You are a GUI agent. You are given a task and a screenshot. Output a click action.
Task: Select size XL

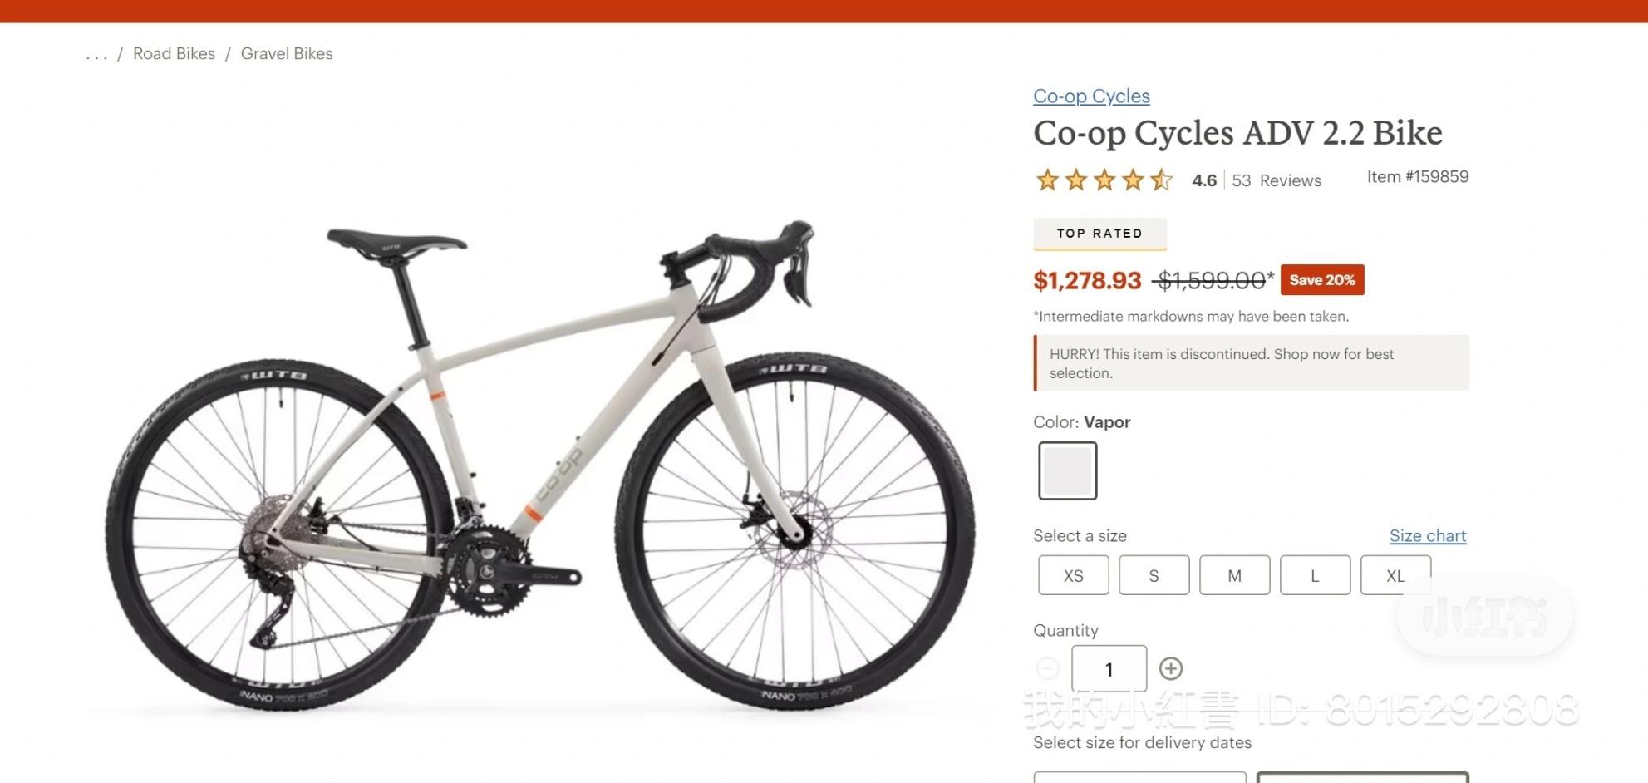click(x=1395, y=574)
